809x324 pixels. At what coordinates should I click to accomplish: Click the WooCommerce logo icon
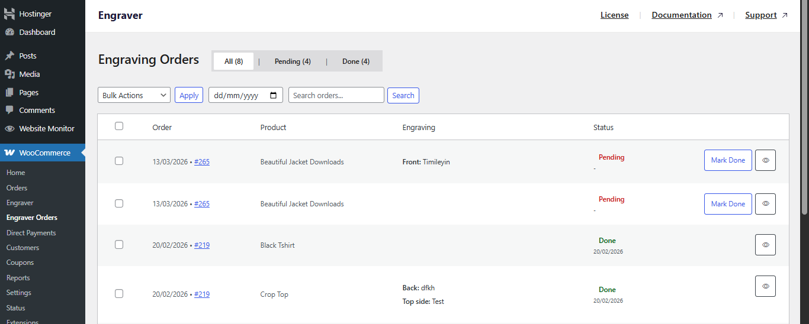click(x=9, y=153)
